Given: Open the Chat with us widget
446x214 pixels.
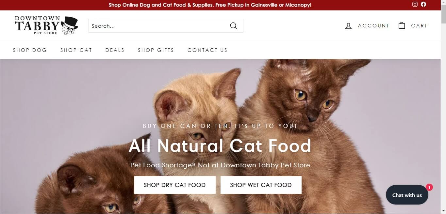Looking at the screenshot, I should [407, 195].
